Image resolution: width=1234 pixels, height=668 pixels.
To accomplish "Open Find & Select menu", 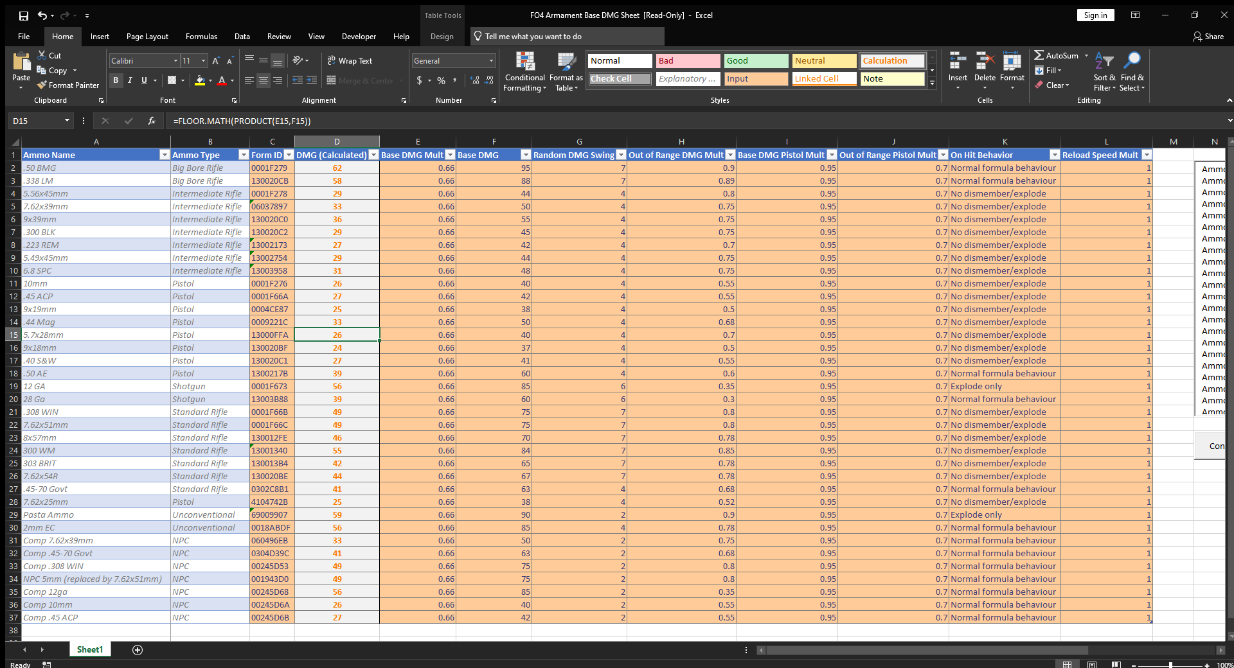I will [x=1132, y=71].
